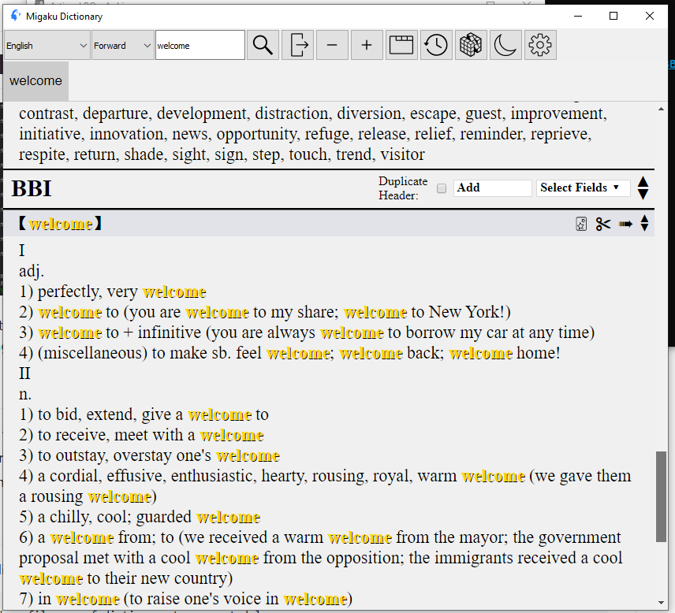Click the 'adj.' part of speech label
Screen dimensions: 675x613
(x=32, y=271)
